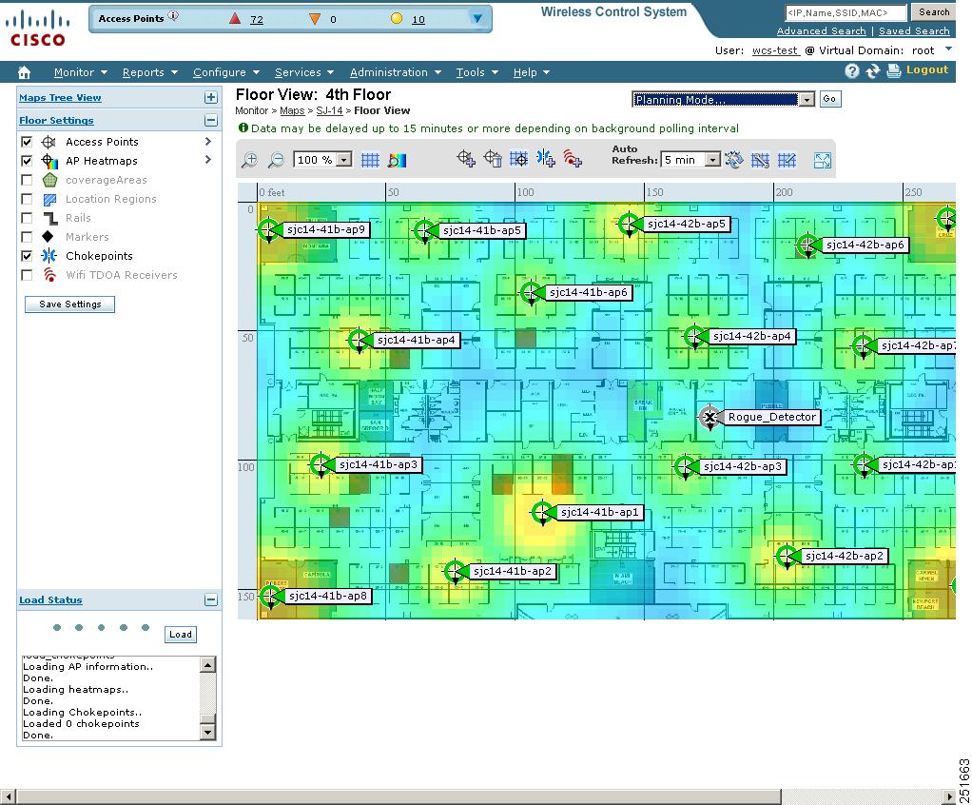The height and width of the screenshot is (805, 972).
Task: Select the zoom out magnifier tool
Action: click(275, 159)
